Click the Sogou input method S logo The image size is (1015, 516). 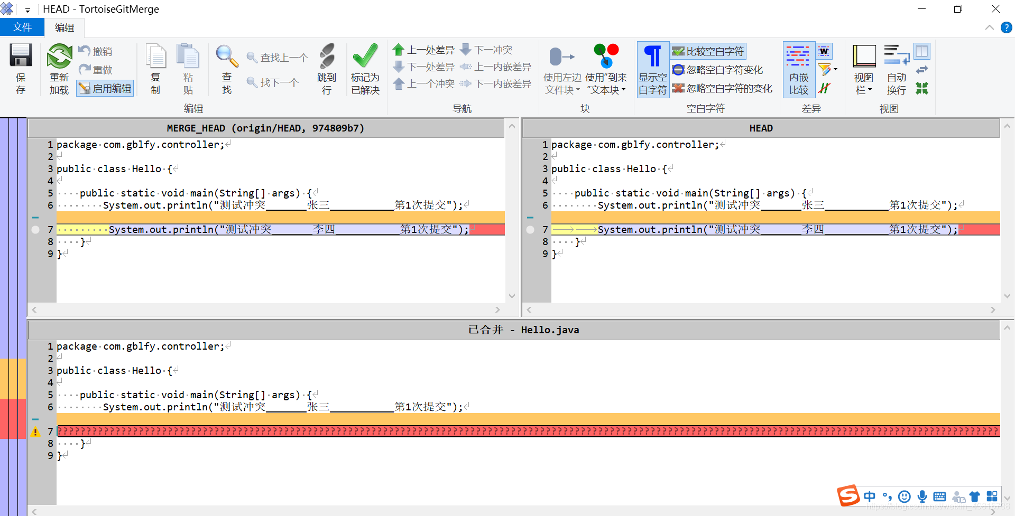click(848, 496)
